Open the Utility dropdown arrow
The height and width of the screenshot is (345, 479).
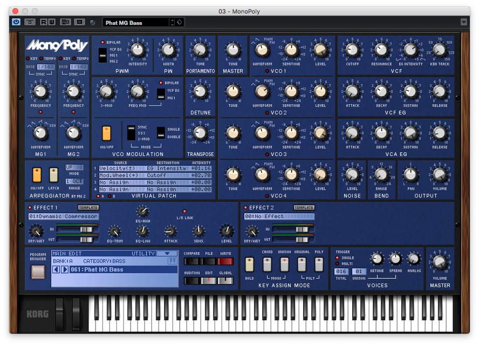point(167,254)
